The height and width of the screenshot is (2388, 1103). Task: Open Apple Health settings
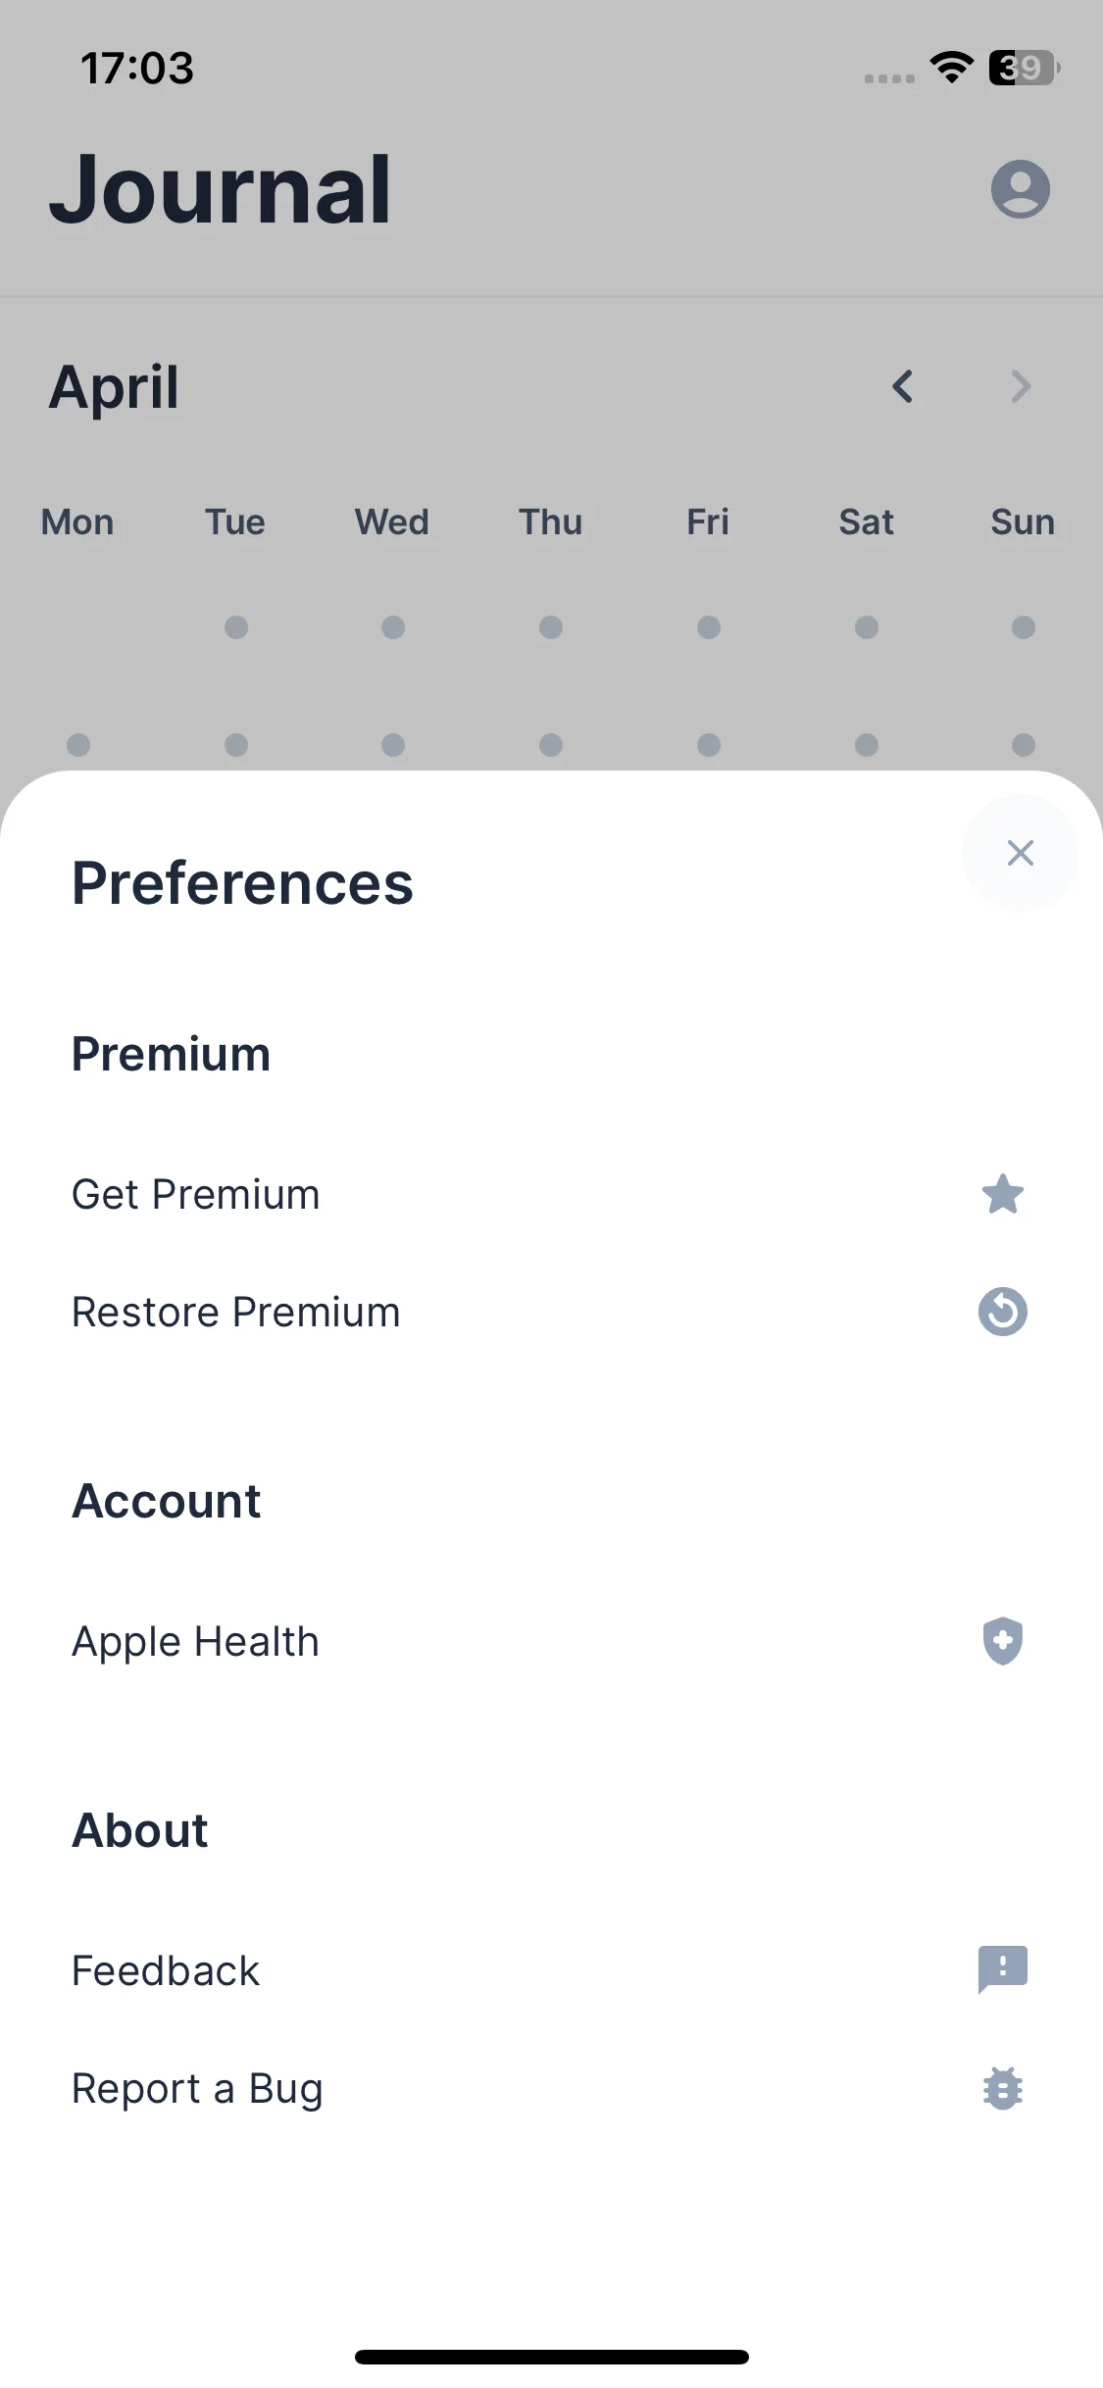point(196,1641)
